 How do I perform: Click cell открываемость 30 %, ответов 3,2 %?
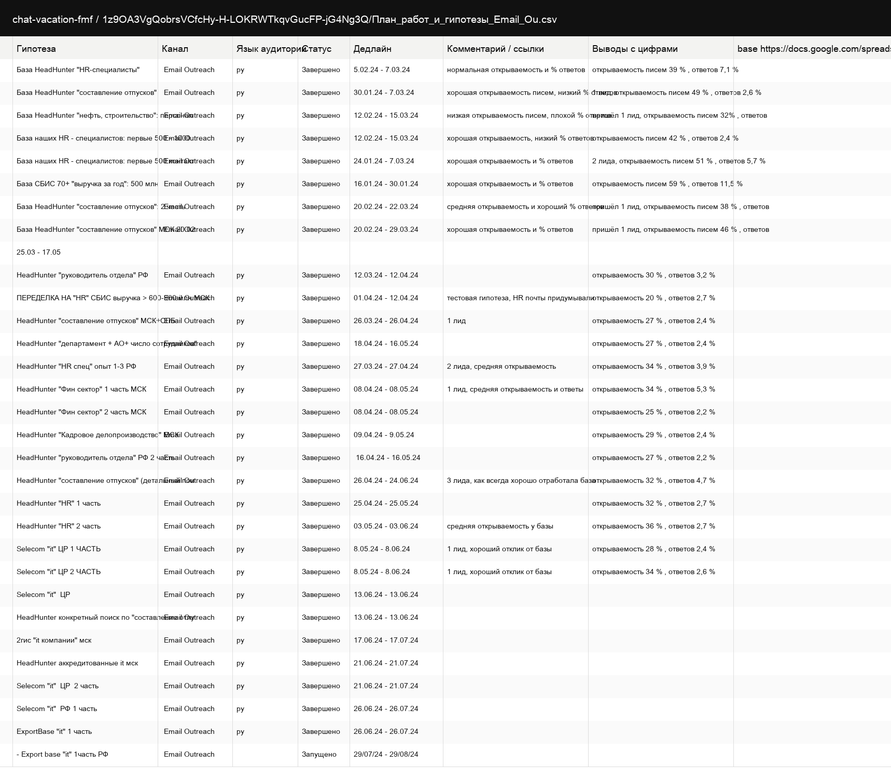(653, 275)
